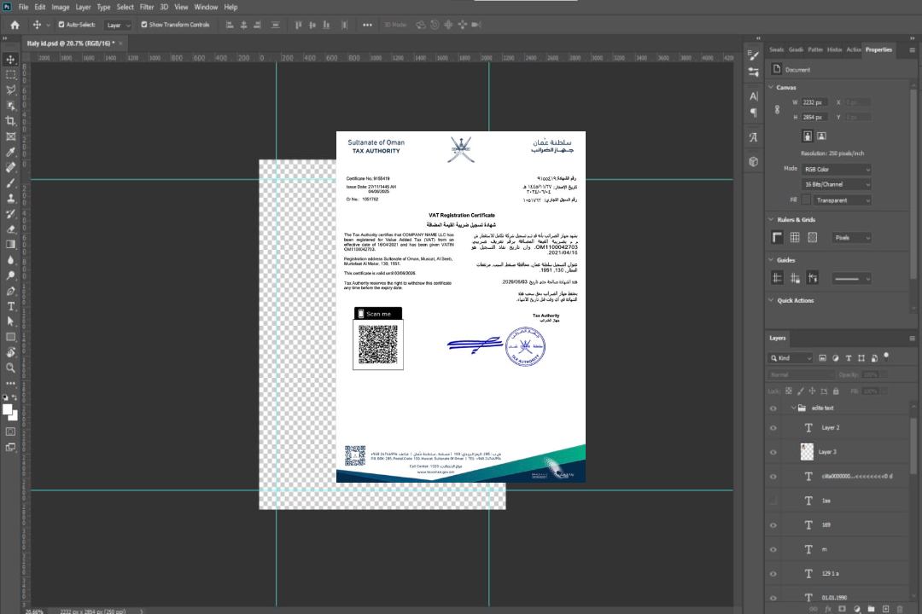Click the Home icon in options bar
The width and height of the screenshot is (922, 614).
click(15, 25)
